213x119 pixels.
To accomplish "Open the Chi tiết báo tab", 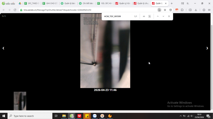I will pyautogui.click(x=87, y=3).
